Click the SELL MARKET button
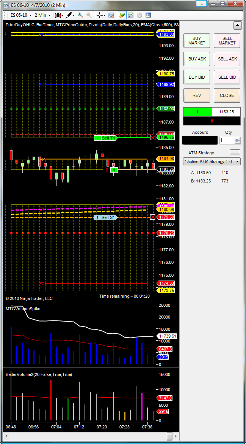The image size is (246, 444). [x=227, y=41]
